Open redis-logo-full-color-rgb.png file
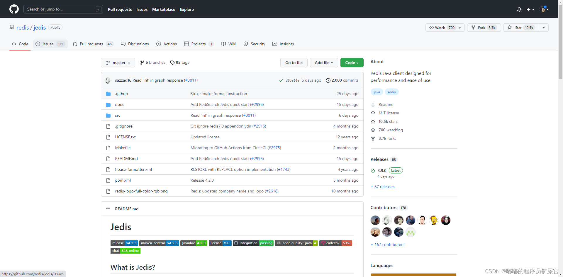 pos(141,191)
